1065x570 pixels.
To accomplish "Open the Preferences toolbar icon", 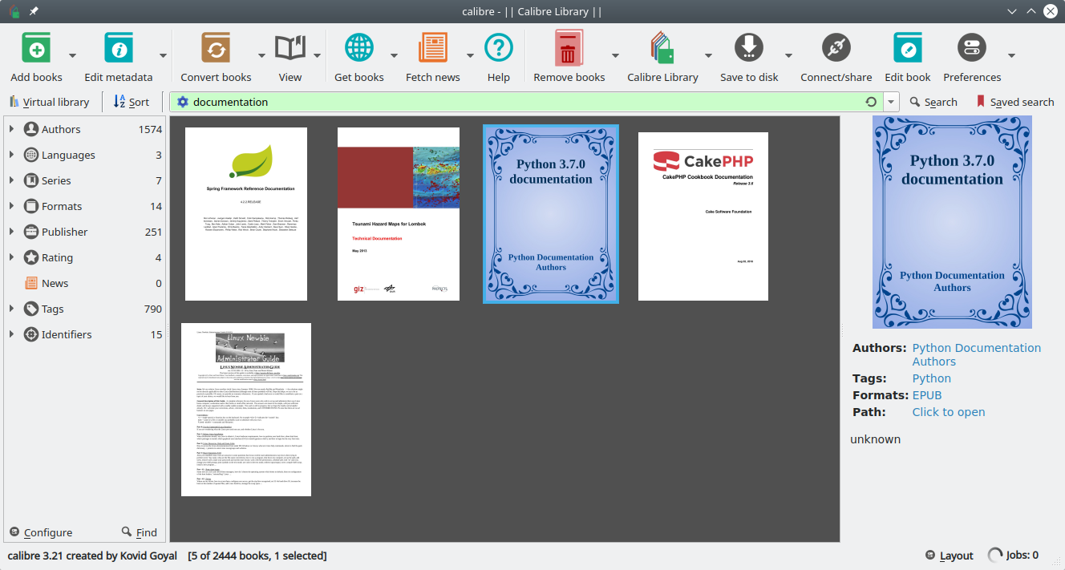I will click(971, 49).
